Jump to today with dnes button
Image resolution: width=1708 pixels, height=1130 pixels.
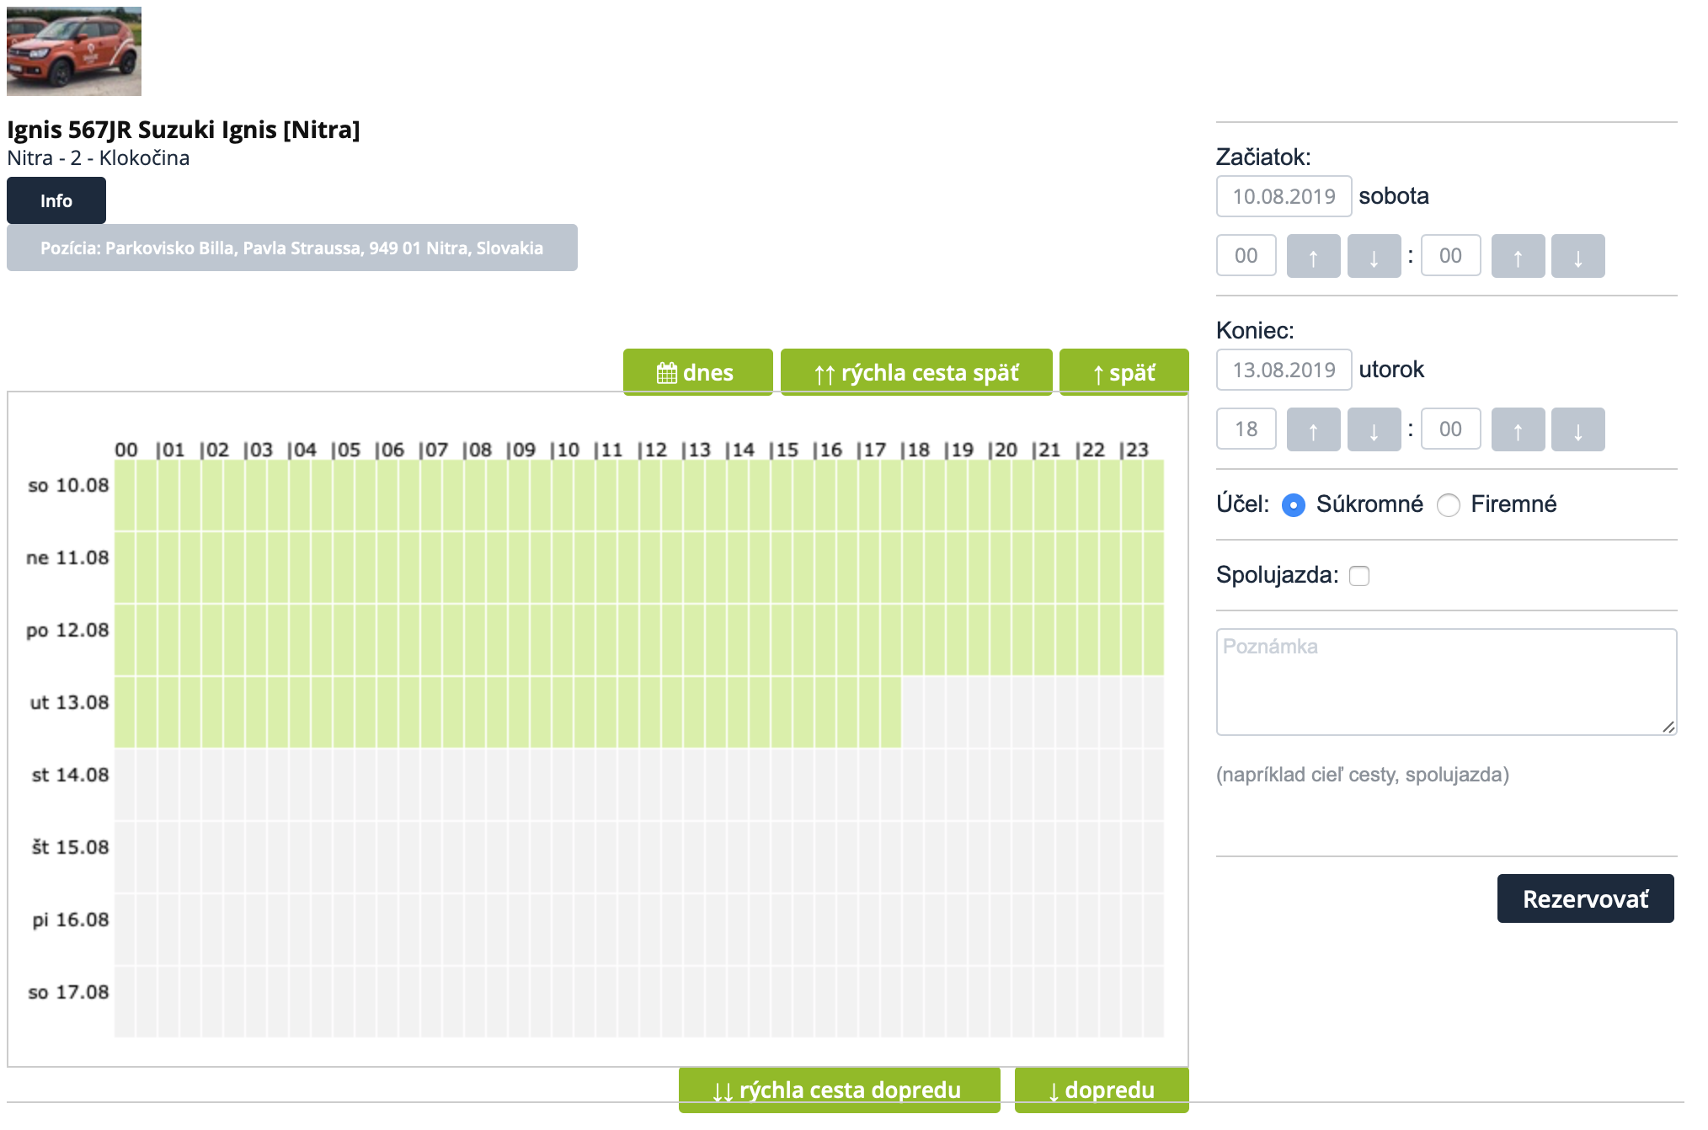click(697, 372)
